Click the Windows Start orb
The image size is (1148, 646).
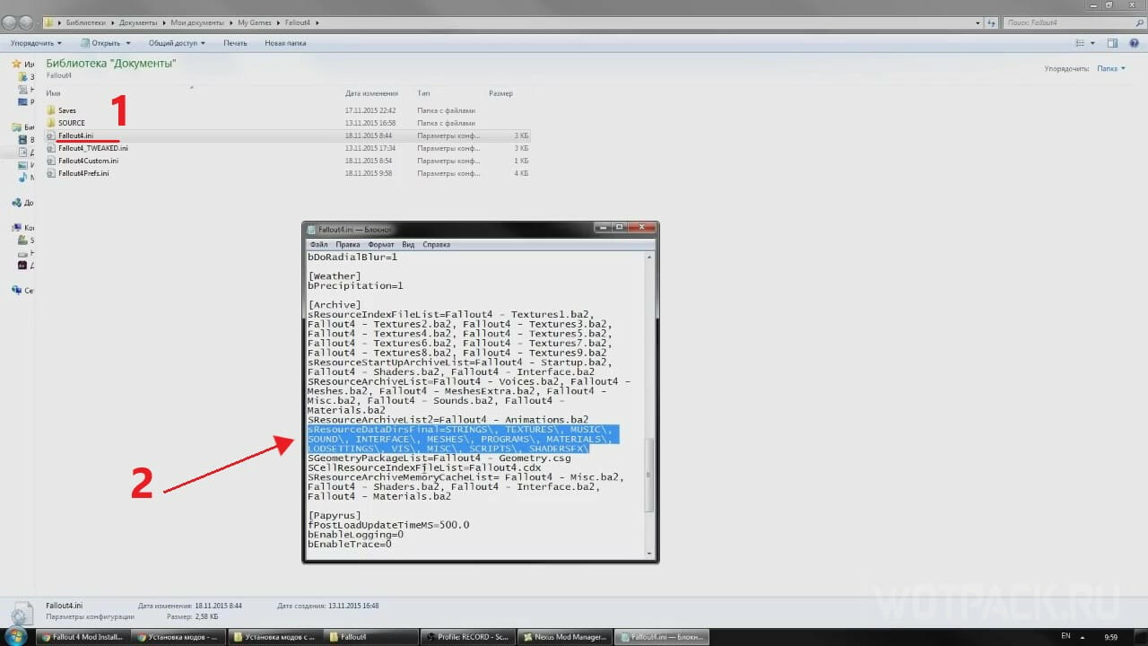[18, 636]
